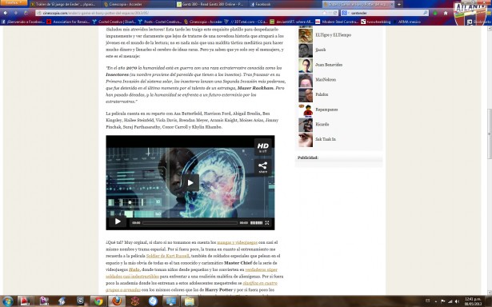Open a new tab with plus button
The height and width of the screenshot is (307, 492).
click(x=399, y=4)
